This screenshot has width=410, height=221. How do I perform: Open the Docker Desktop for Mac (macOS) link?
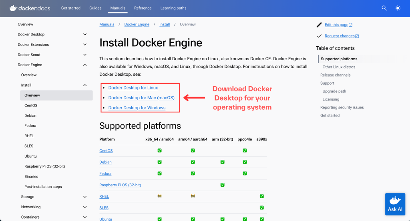point(141,98)
